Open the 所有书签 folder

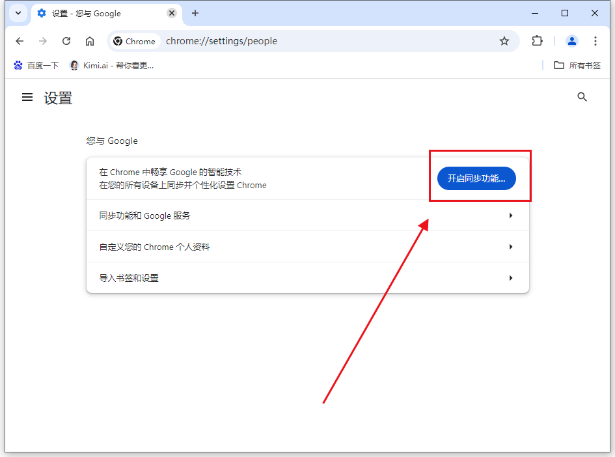pyautogui.click(x=577, y=66)
